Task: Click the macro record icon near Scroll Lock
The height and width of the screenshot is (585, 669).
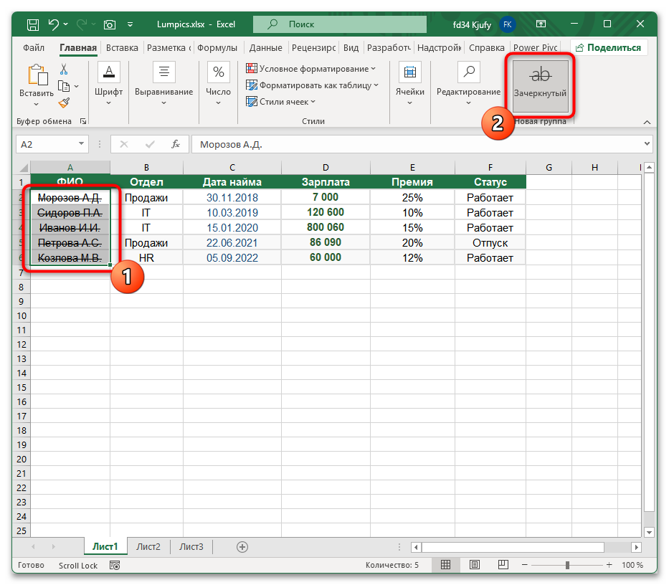Action: (x=114, y=566)
